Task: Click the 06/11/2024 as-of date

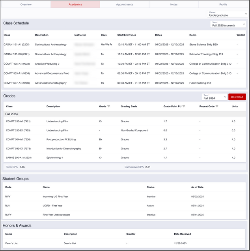Action: 198,206
